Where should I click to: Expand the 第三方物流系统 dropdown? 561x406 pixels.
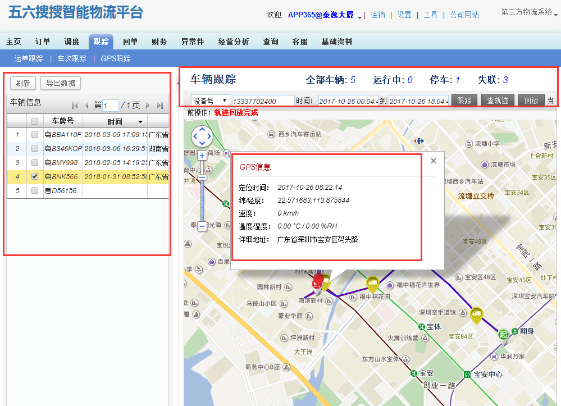pos(555,14)
